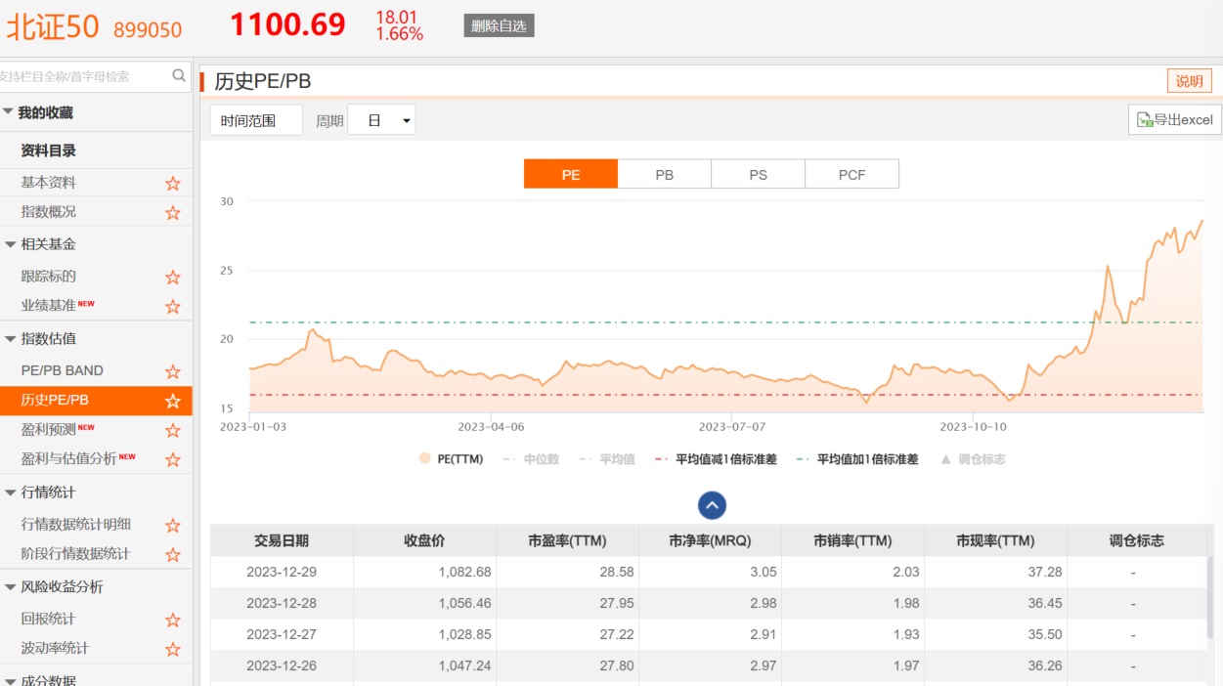Click the star next to PE/PB BAND
This screenshot has width=1223, height=686.
click(x=173, y=371)
